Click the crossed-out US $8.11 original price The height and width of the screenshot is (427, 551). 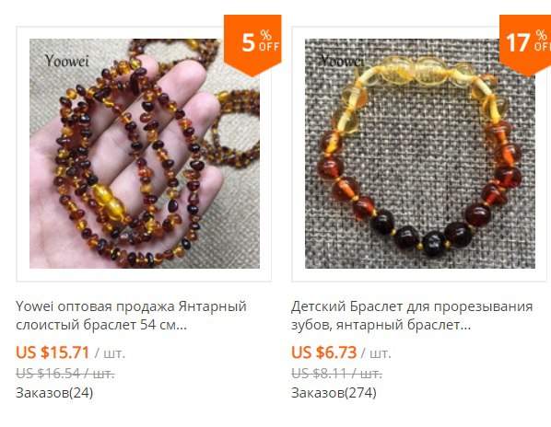[x=336, y=374]
